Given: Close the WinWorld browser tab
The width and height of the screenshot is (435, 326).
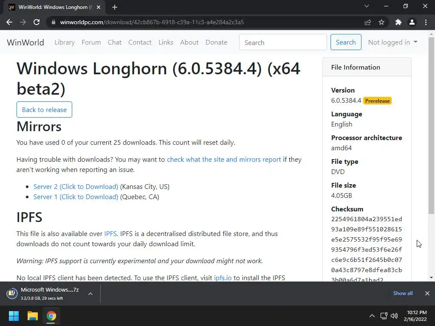Looking at the screenshot, I should [99, 7].
